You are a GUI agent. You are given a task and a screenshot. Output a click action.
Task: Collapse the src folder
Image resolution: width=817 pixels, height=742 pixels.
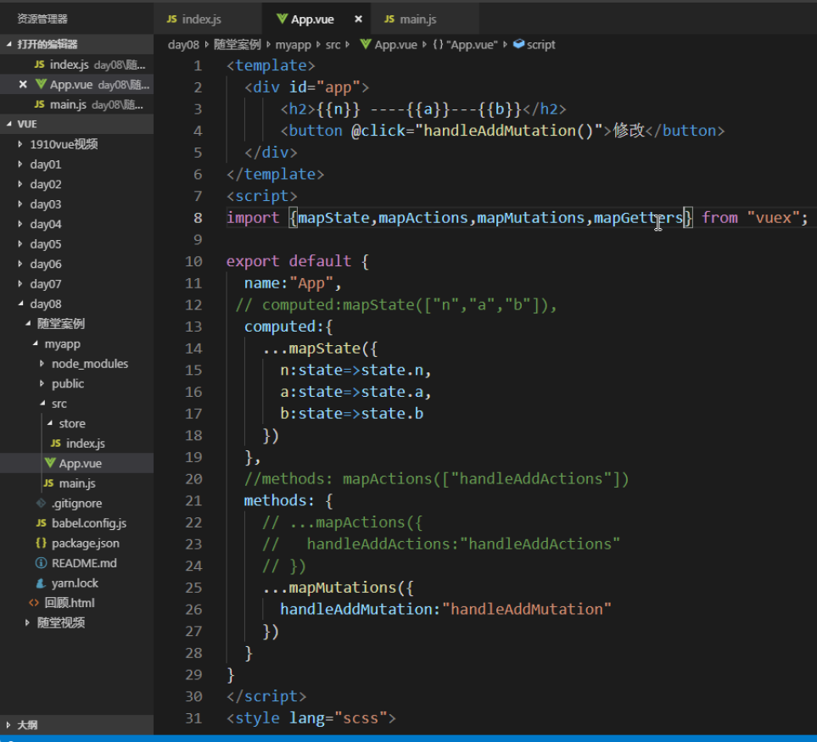[x=76, y=404]
